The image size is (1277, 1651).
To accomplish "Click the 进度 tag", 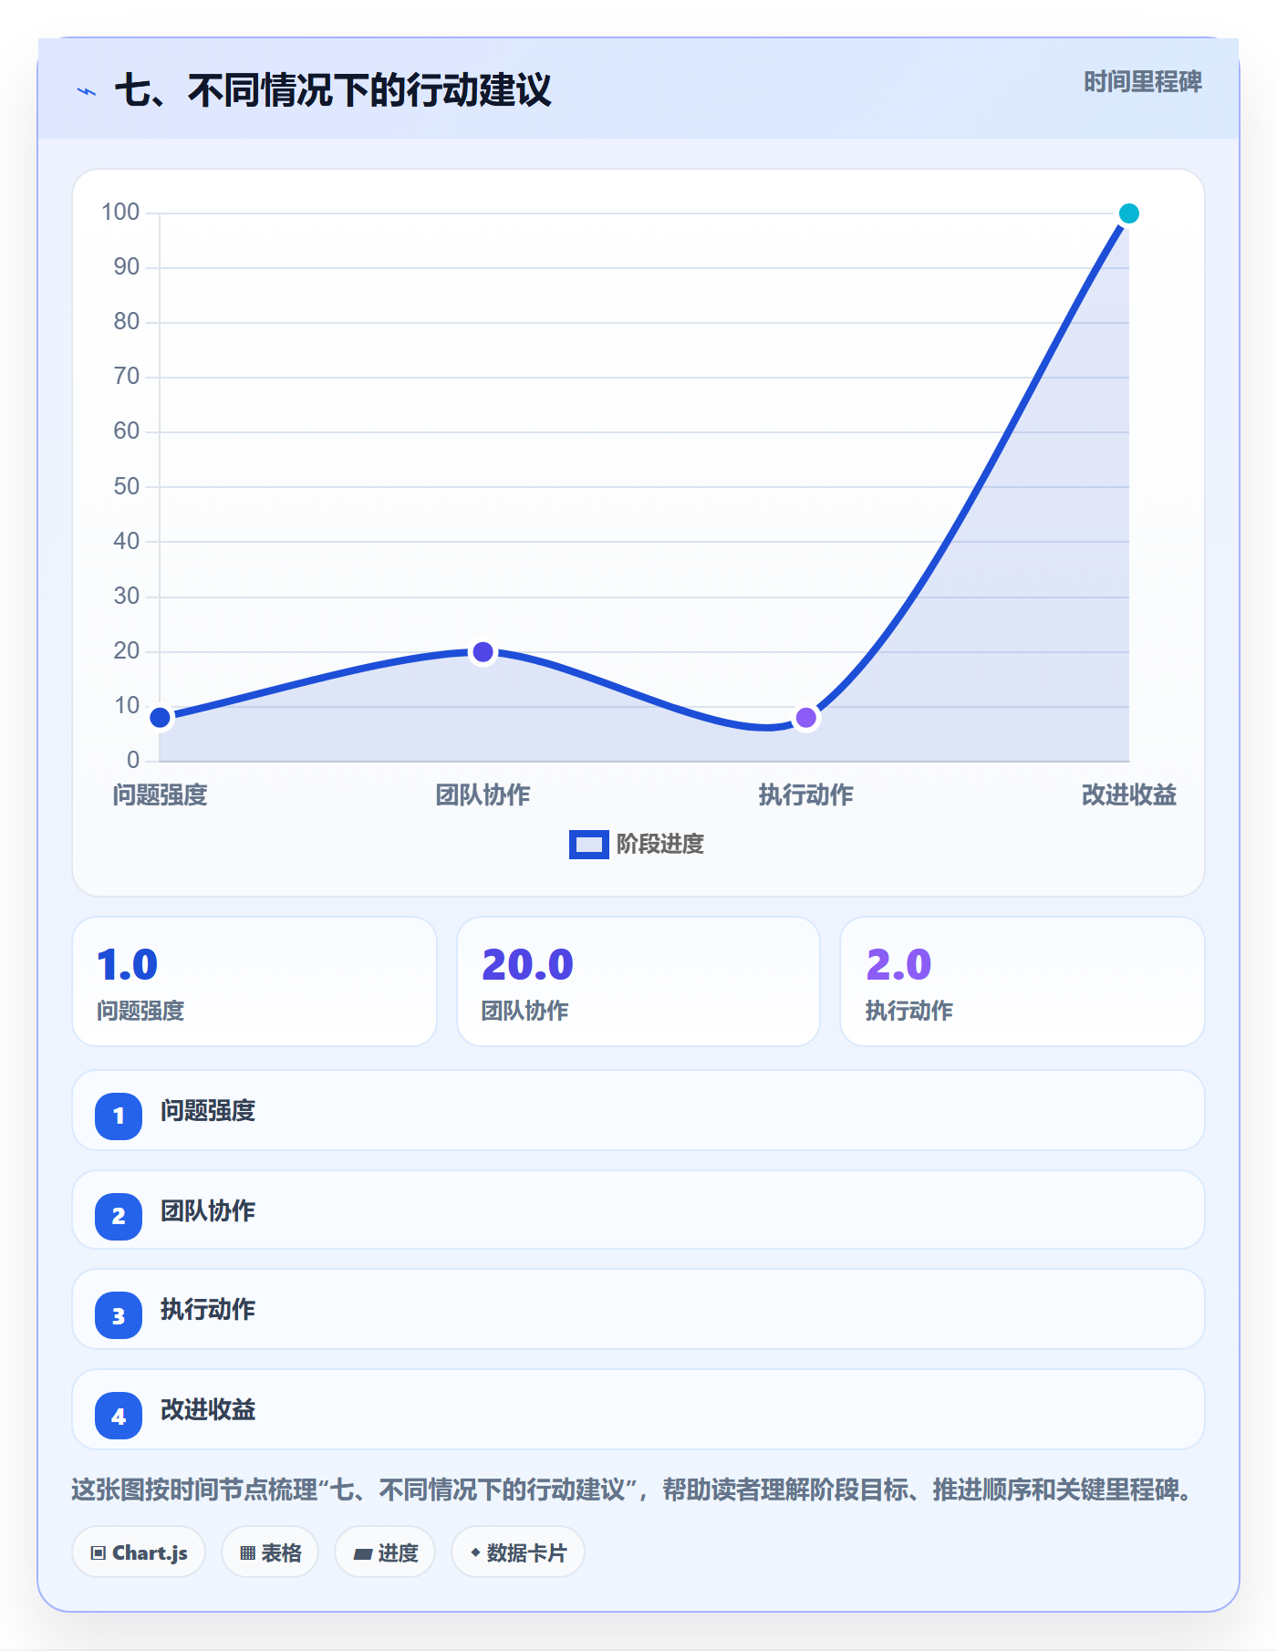I will (x=385, y=1552).
